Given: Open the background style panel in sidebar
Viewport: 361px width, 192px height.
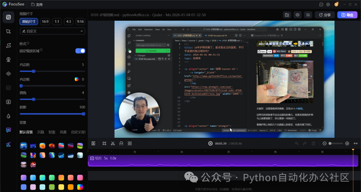Looking at the screenshot, I should [x=8, y=17].
